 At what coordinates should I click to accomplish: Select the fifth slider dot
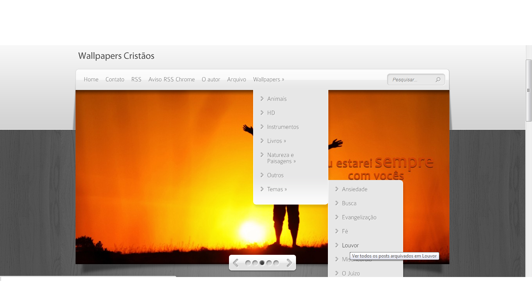(276, 263)
